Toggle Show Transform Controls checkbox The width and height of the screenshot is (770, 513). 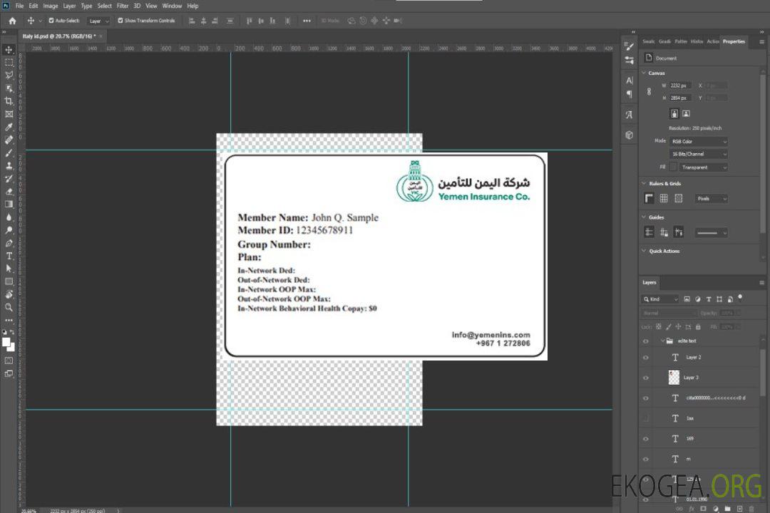(x=120, y=21)
